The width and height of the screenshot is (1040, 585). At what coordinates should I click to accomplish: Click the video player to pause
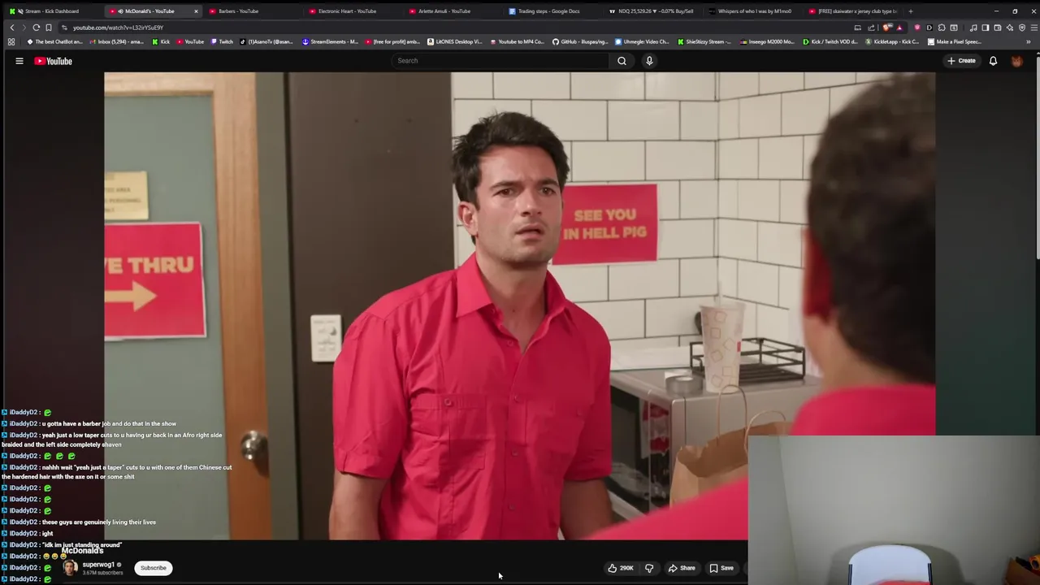click(519, 305)
